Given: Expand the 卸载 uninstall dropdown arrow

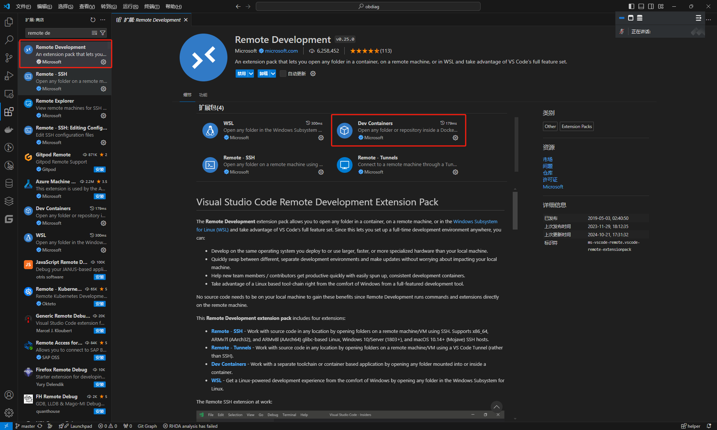Looking at the screenshot, I should (273, 74).
